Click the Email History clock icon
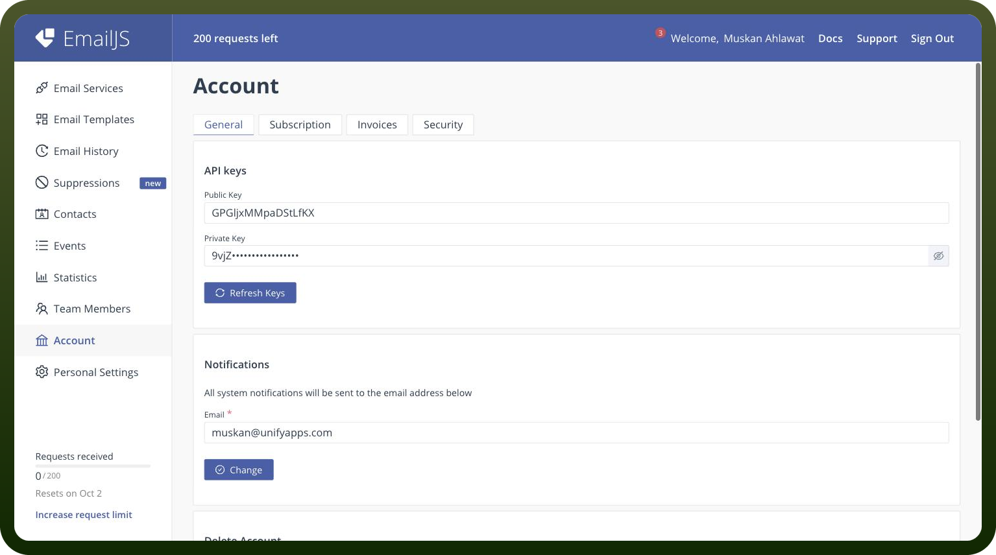This screenshot has height=555, width=996. pos(42,151)
